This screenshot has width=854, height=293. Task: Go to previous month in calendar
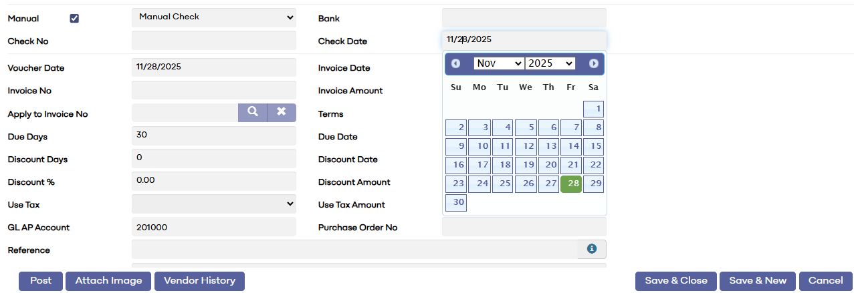click(456, 63)
